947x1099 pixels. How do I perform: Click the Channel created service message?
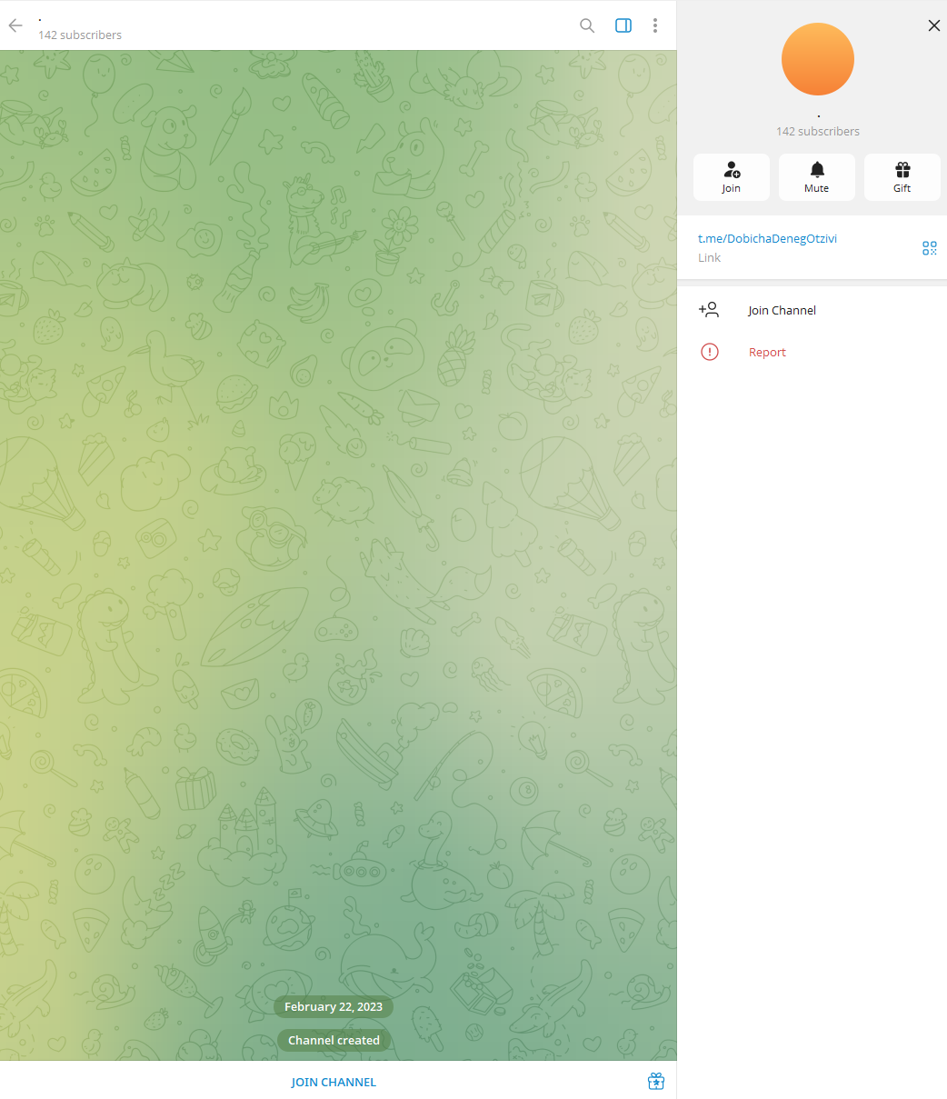334,1040
